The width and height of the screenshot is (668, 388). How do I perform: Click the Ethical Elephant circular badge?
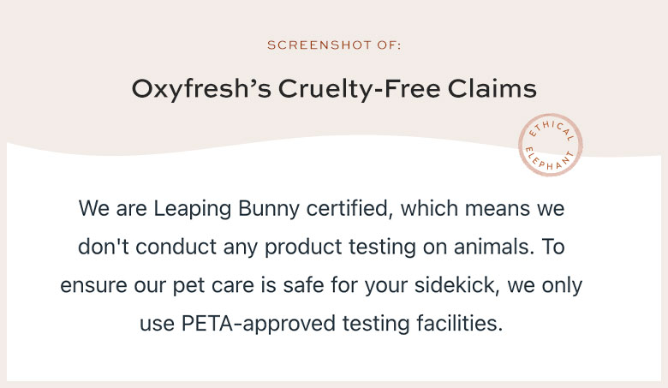[550, 145]
